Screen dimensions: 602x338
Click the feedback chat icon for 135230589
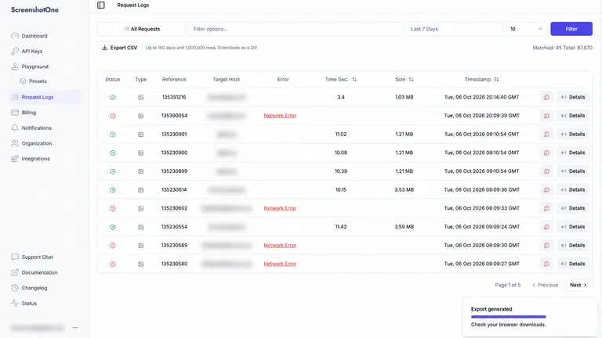pyautogui.click(x=546, y=245)
